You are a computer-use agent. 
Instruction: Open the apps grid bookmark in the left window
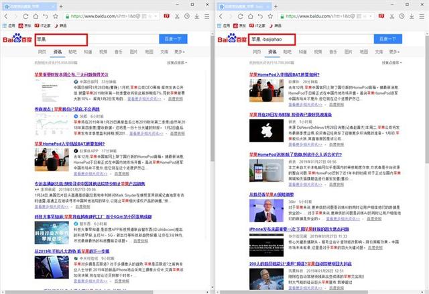pyautogui.click(x=9, y=26)
